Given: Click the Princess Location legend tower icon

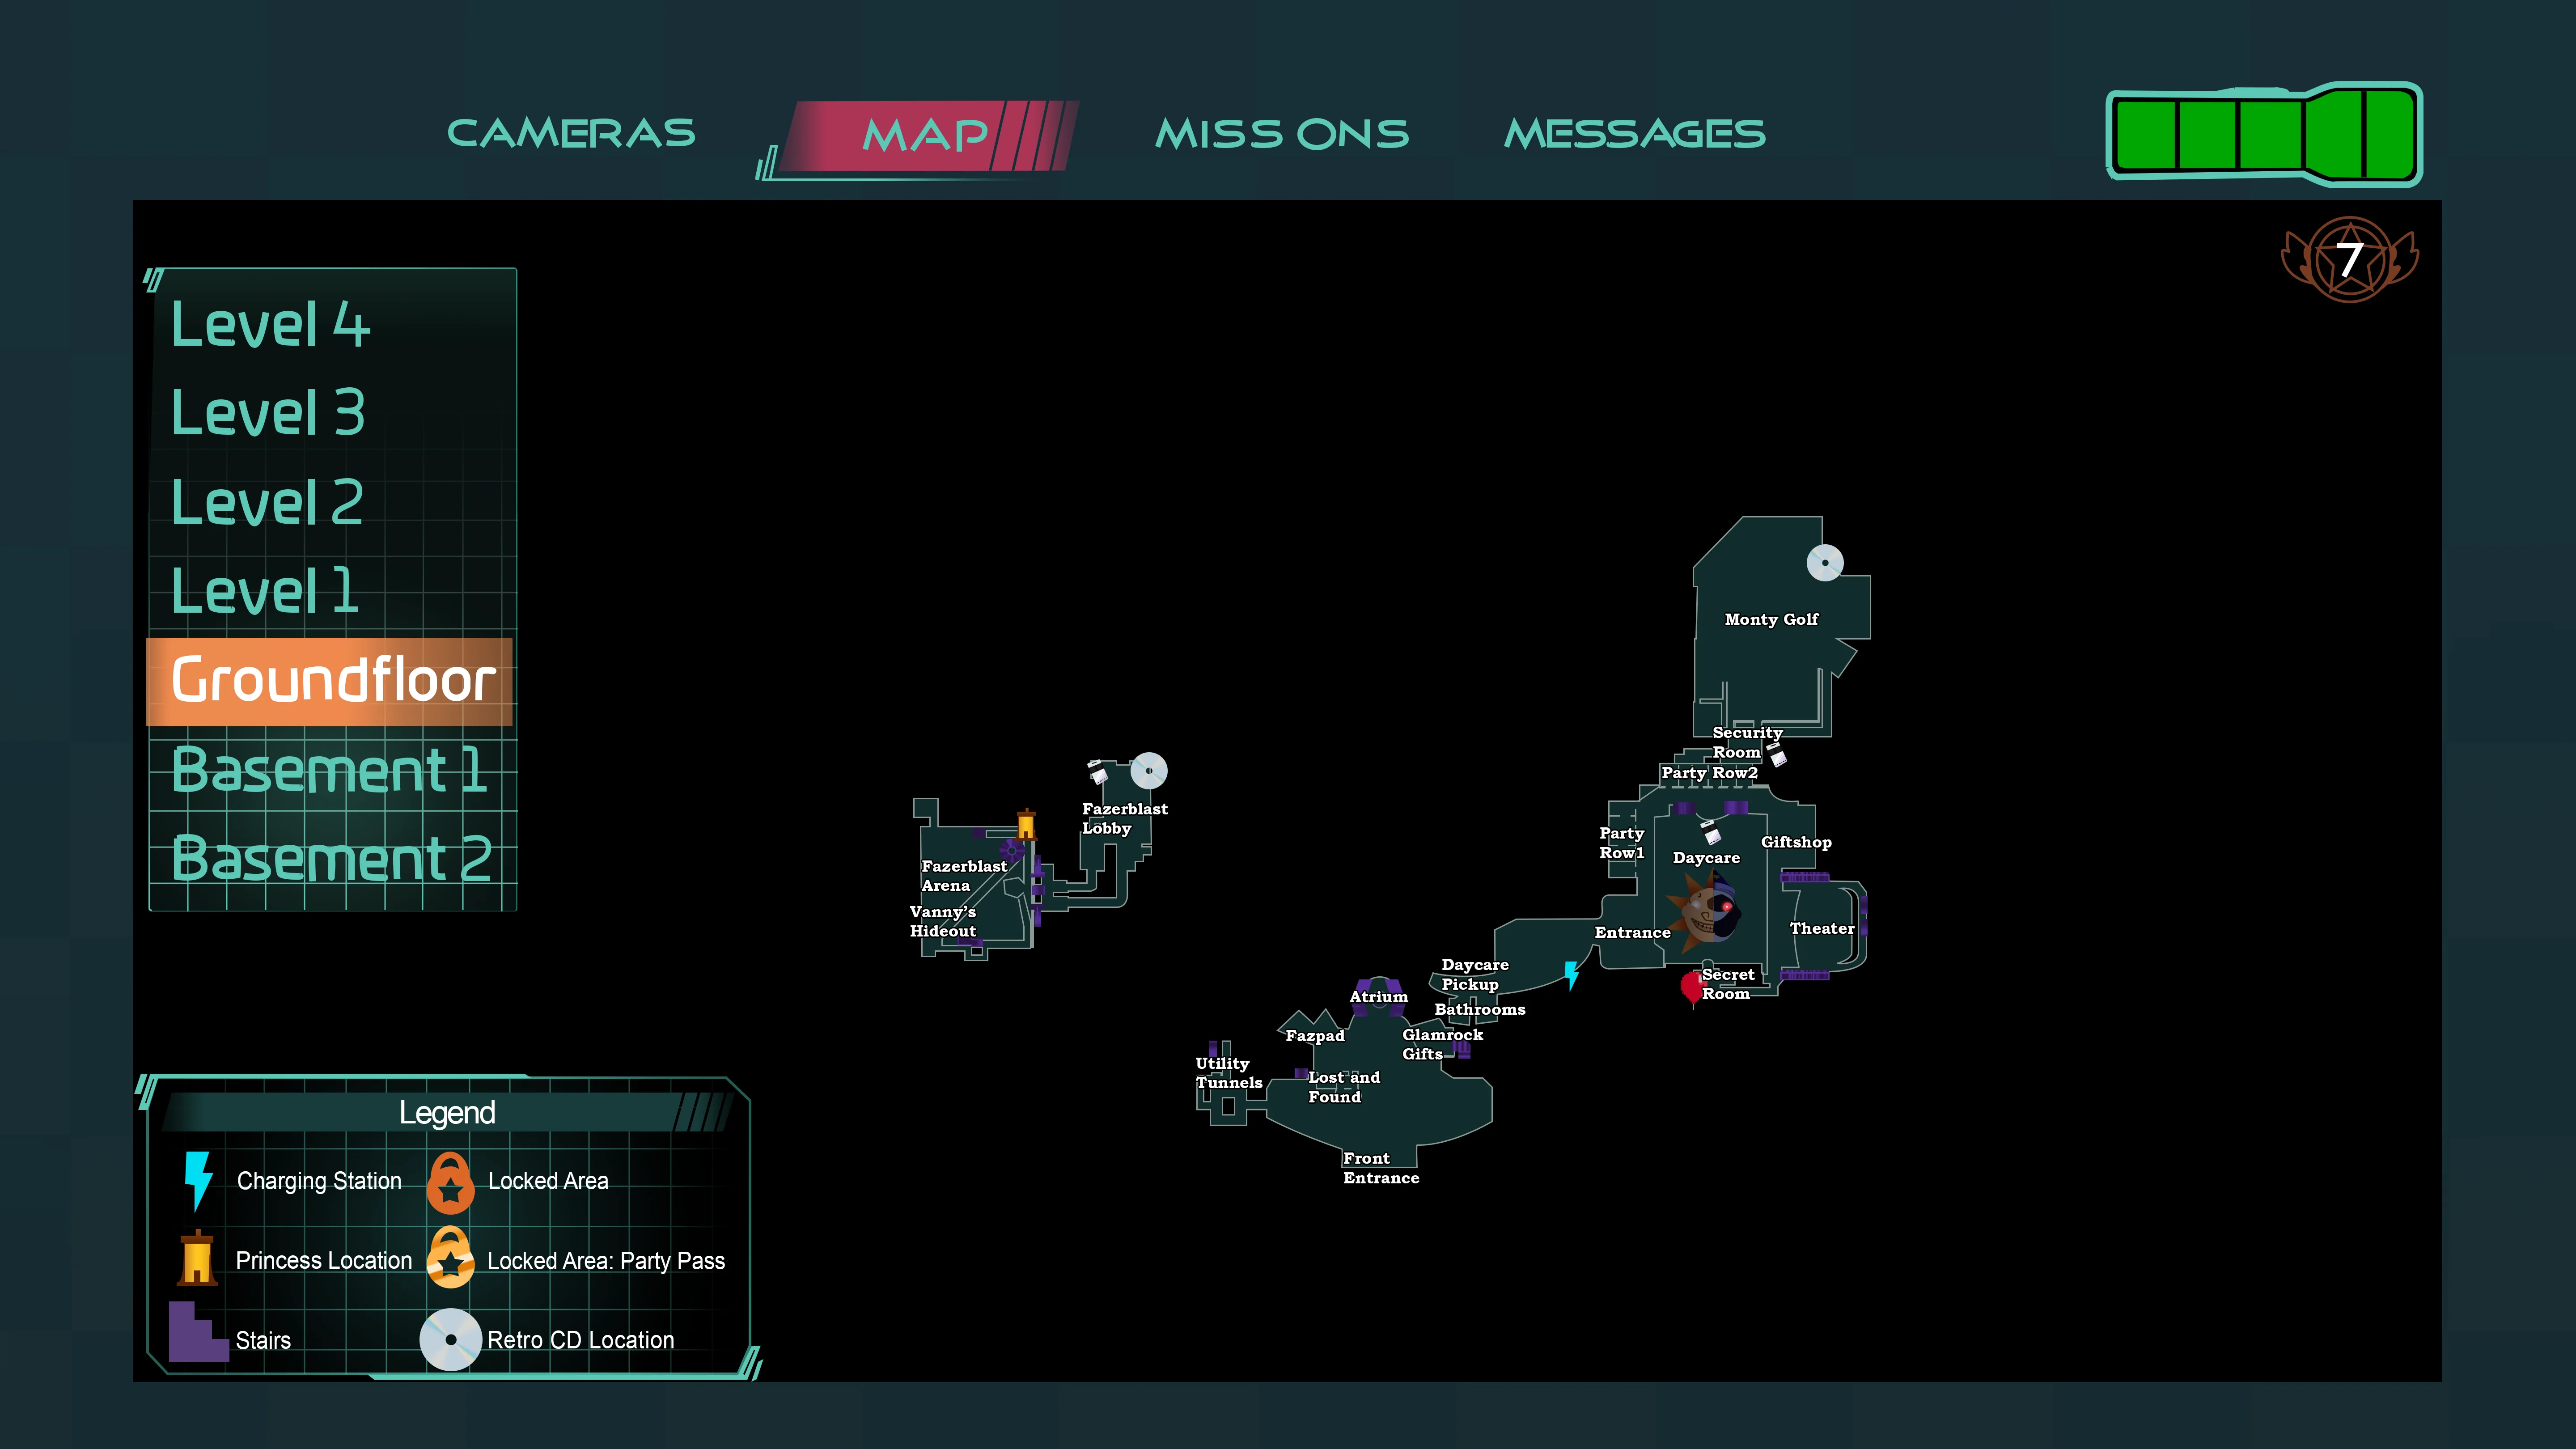Looking at the screenshot, I should click(x=197, y=1258).
